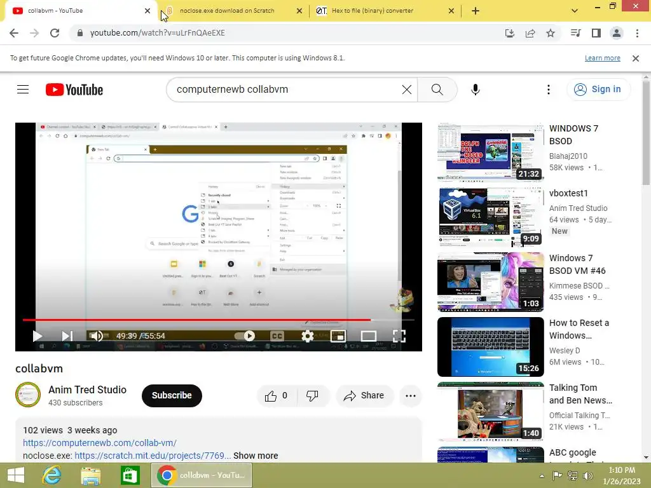Search with your voice microphone
651x488 pixels.
pyautogui.click(x=476, y=89)
